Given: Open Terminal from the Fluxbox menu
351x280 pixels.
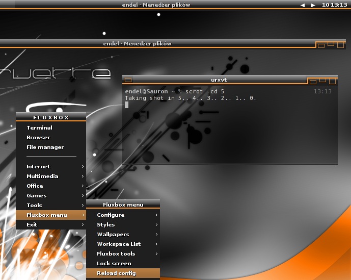Looking at the screenshot, I should click(x=51, y=128).
